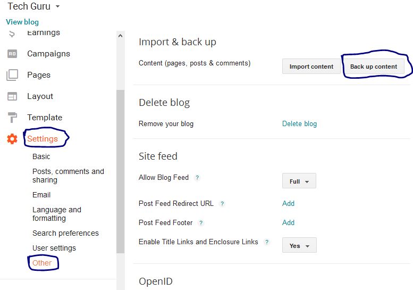Screen dimensions: 413x290
Task: Click the Back up content button
Action: (x=374, y=67)
